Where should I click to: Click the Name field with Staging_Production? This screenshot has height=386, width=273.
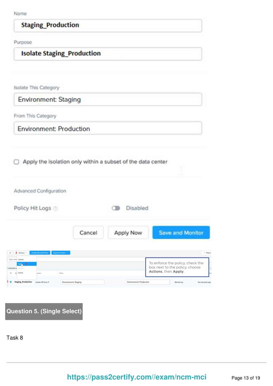(108, 25)
